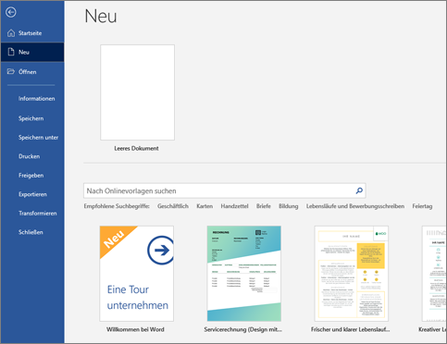This screenshot has width=447, height=344.
Task: Search suggested term Handzettel
Action: pos(234,206)
